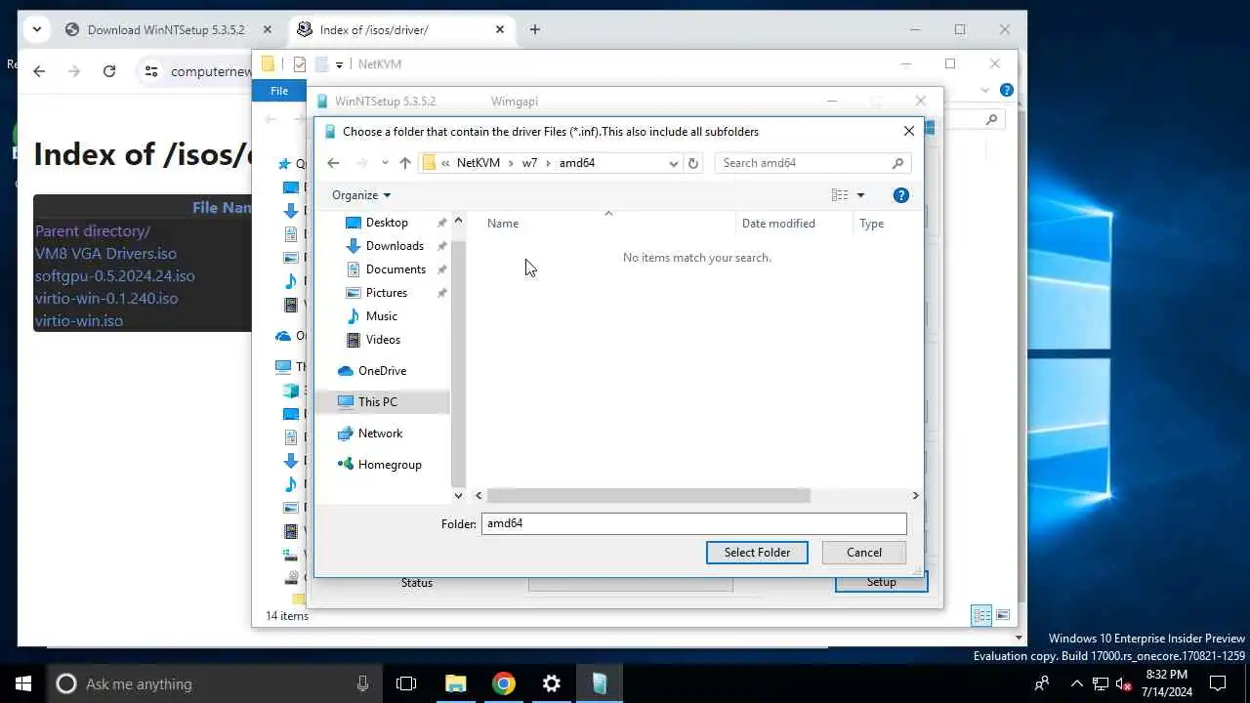The width and height of the screenshot is (1250, 703).
Task: Open Chrome from taskbar
Action: pos(504,683)
